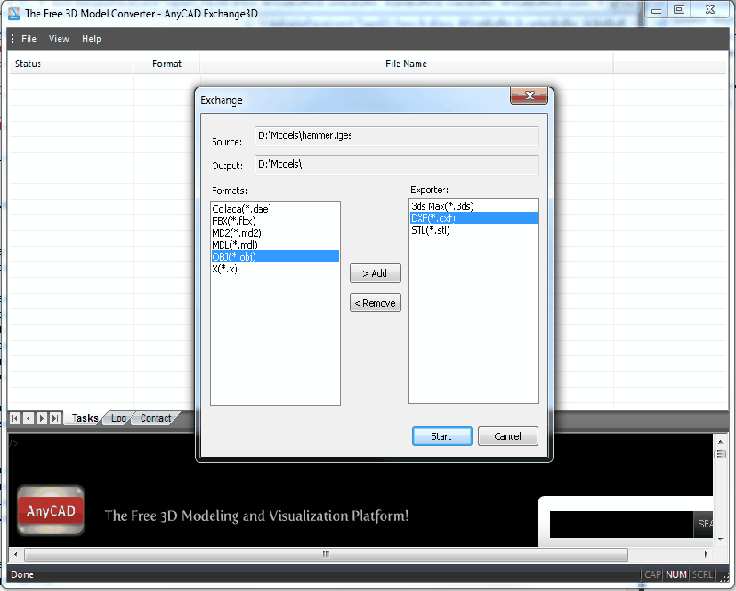Image resolution: width=736 pixels, height=591 pixels.
Task: Add selected format with the Add button
Action: coord(374,272)
